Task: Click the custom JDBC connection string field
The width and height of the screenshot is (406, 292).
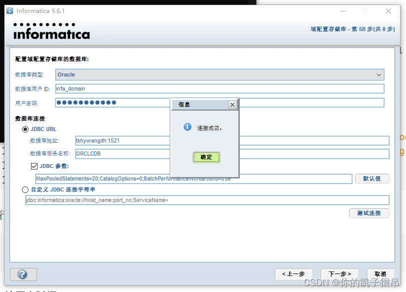Action: click(x=207, y=200)
